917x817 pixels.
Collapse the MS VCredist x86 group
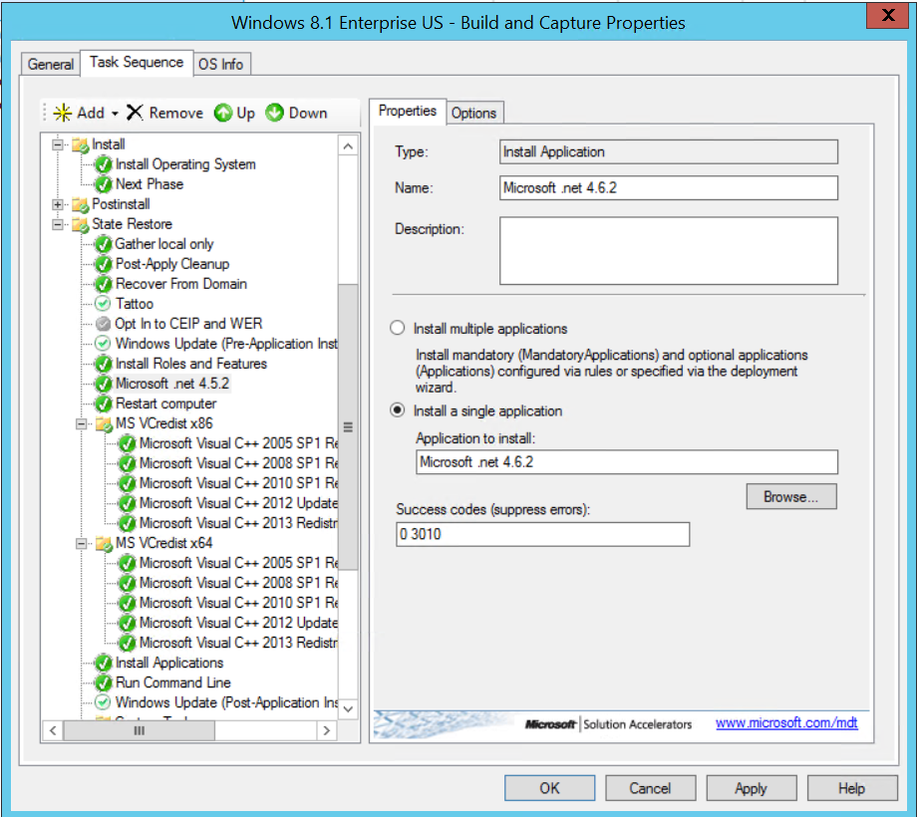pos(83,423)
